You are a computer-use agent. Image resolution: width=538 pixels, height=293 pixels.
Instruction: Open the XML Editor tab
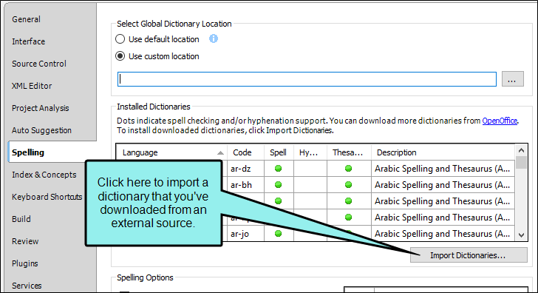(32, 86)
